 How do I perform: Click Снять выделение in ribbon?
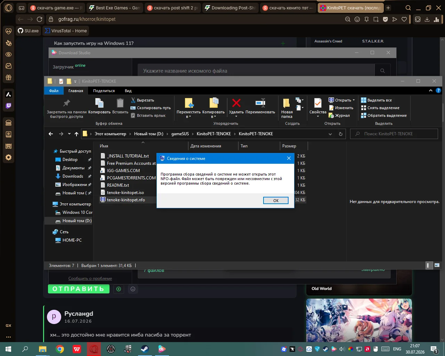pyautogui.click(x=380, y=108)
